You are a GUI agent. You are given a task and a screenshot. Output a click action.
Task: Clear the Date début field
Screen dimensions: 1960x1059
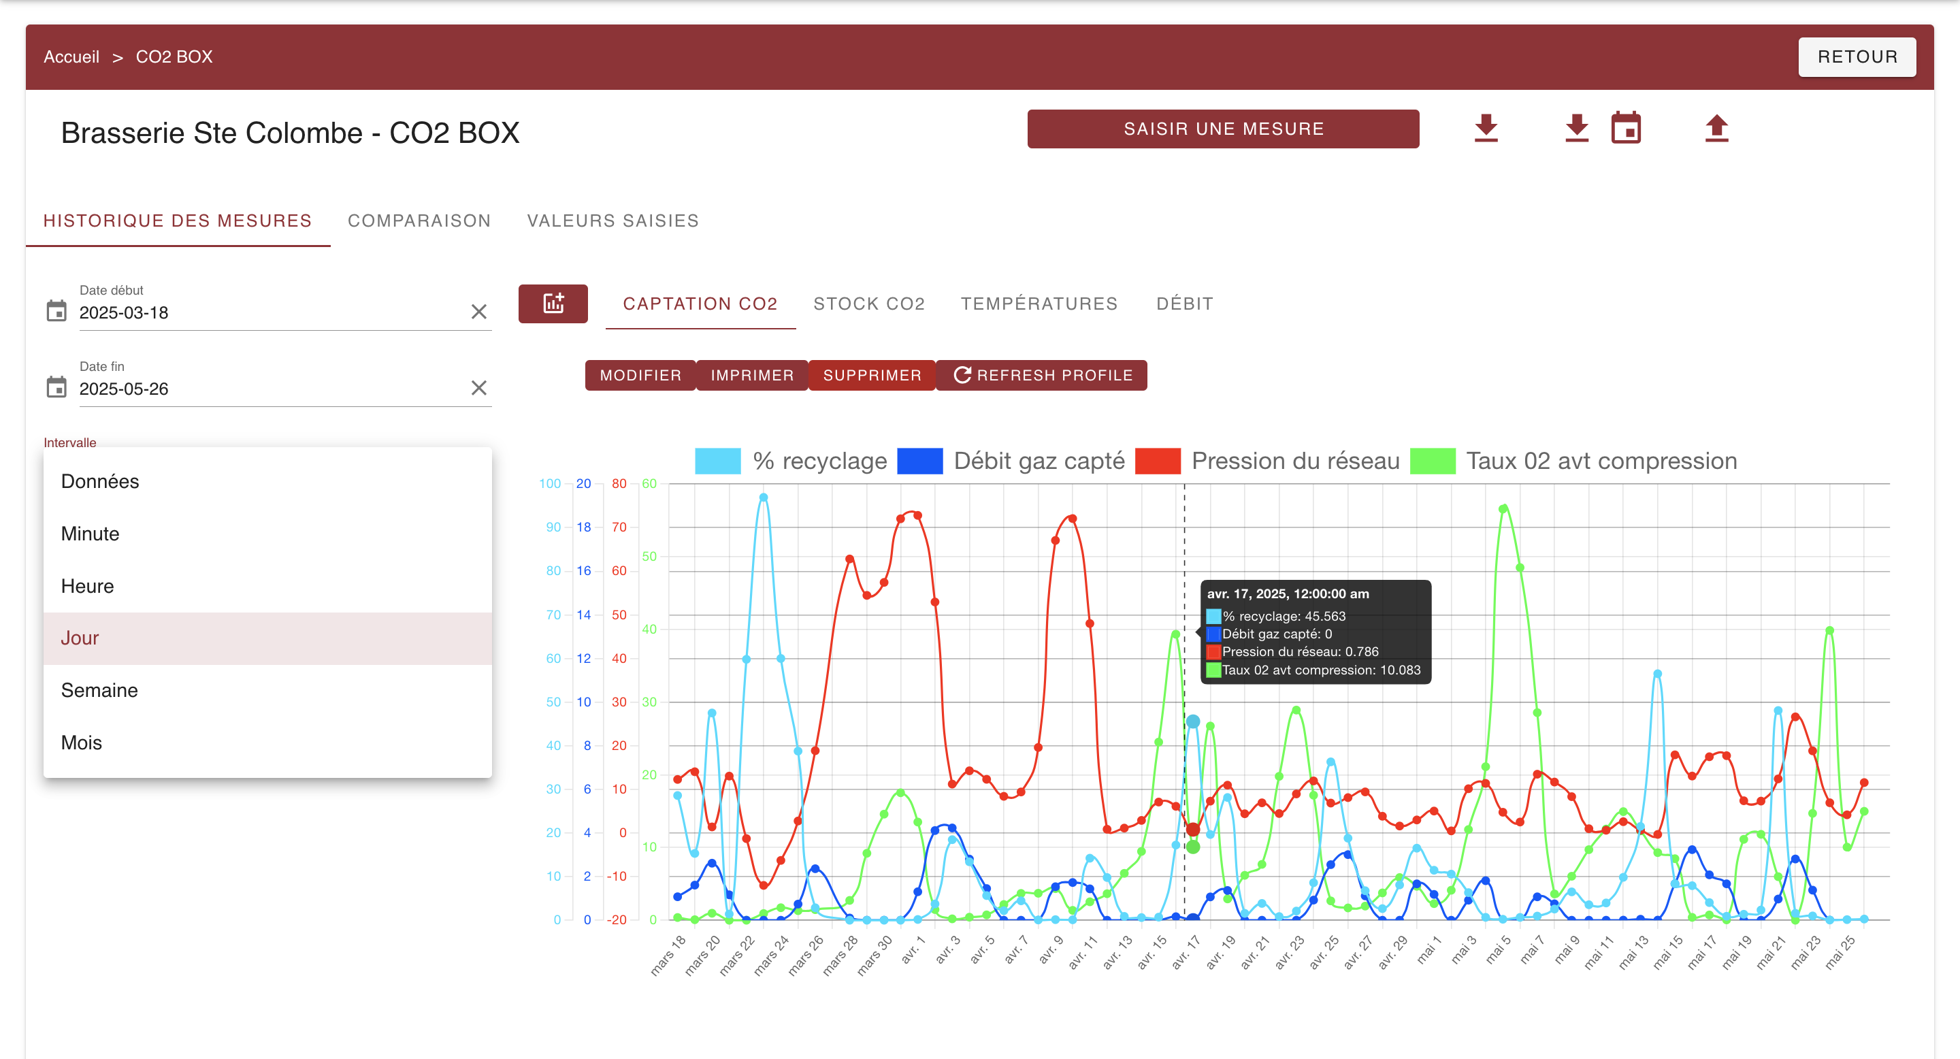[478, 312]
